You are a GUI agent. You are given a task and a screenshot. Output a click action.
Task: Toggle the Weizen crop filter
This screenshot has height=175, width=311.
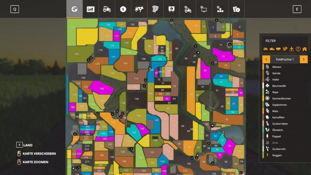[x=277, y=67]
